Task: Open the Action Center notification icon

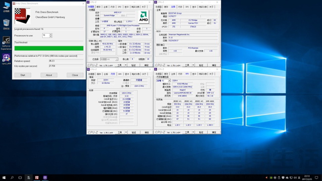Action: click(x=317, y=178)
